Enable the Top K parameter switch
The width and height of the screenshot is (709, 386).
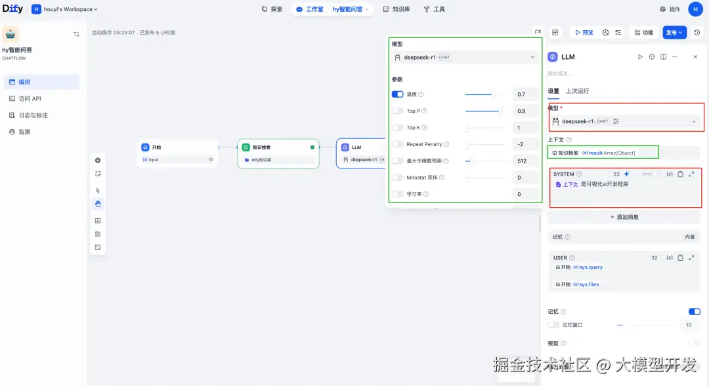397,127
